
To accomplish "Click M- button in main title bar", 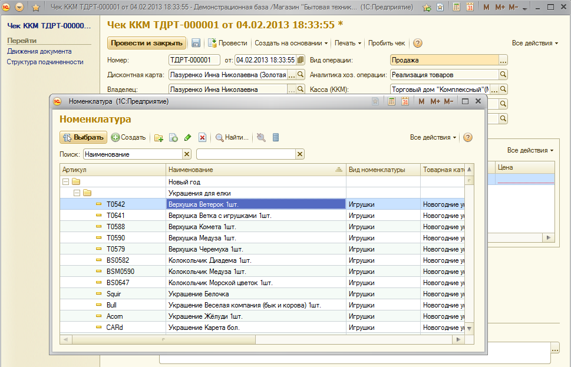I will coord(513,7).
